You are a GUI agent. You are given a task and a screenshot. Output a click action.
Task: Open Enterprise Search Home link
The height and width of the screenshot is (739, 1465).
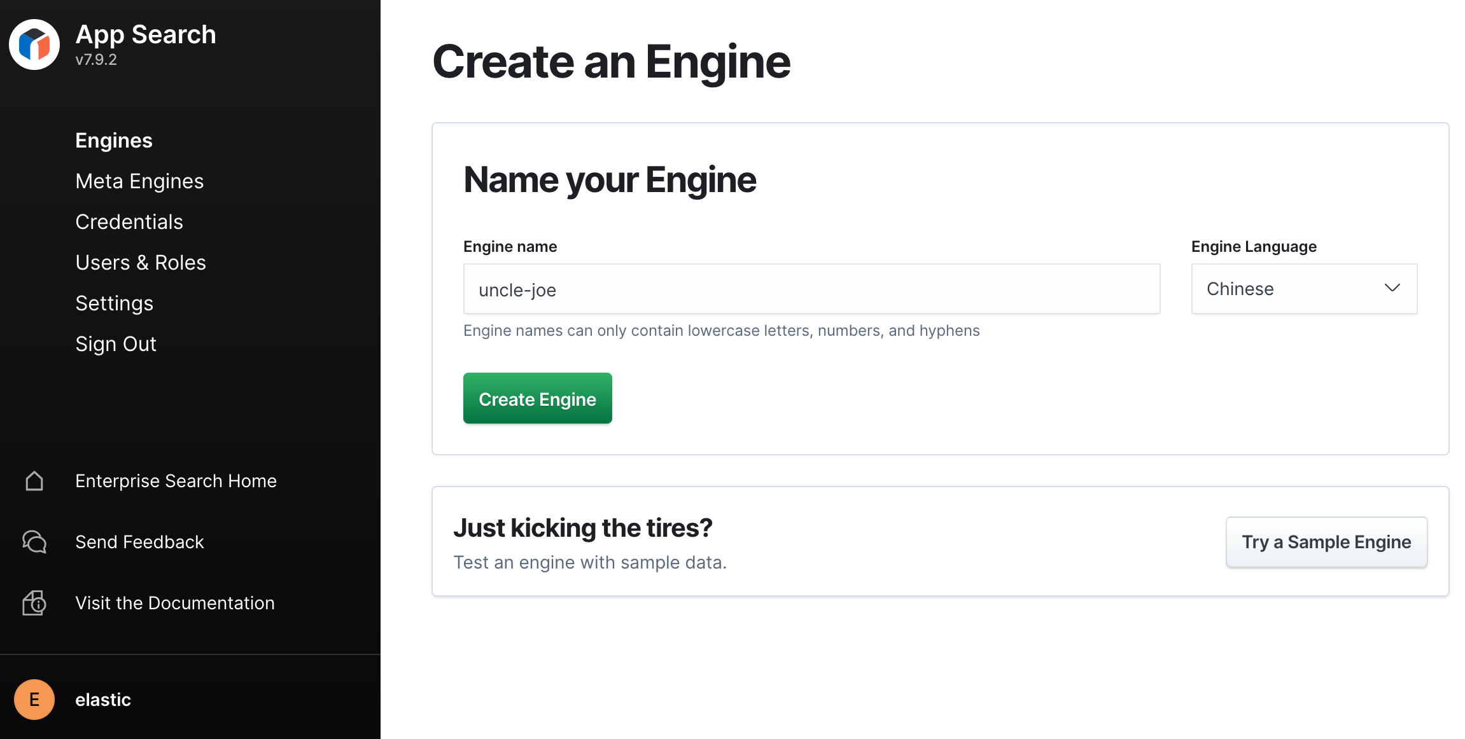pos(176,481)
